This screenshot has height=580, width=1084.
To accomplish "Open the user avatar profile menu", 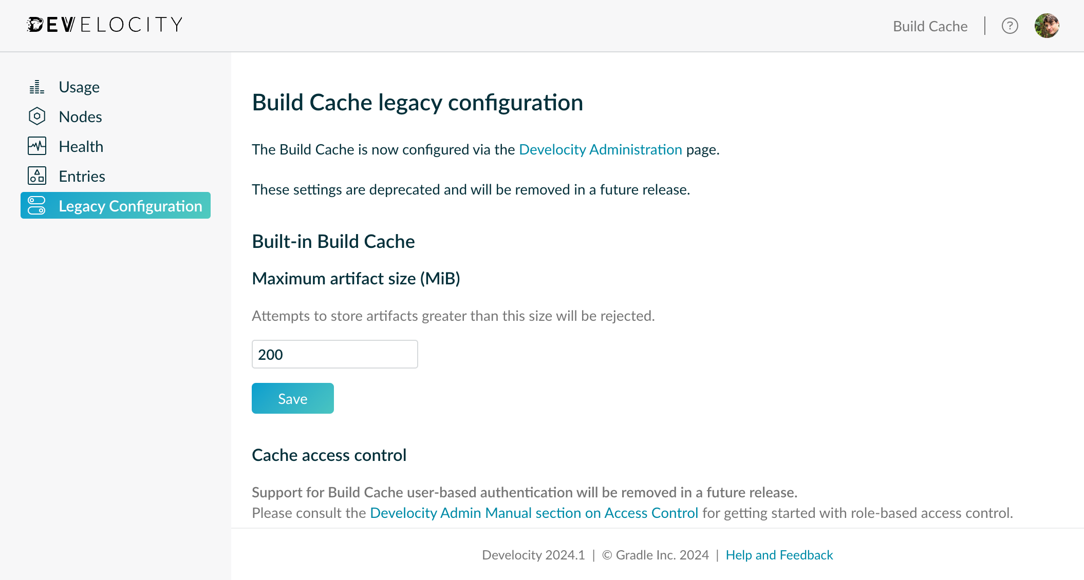I will (1047, 26).
